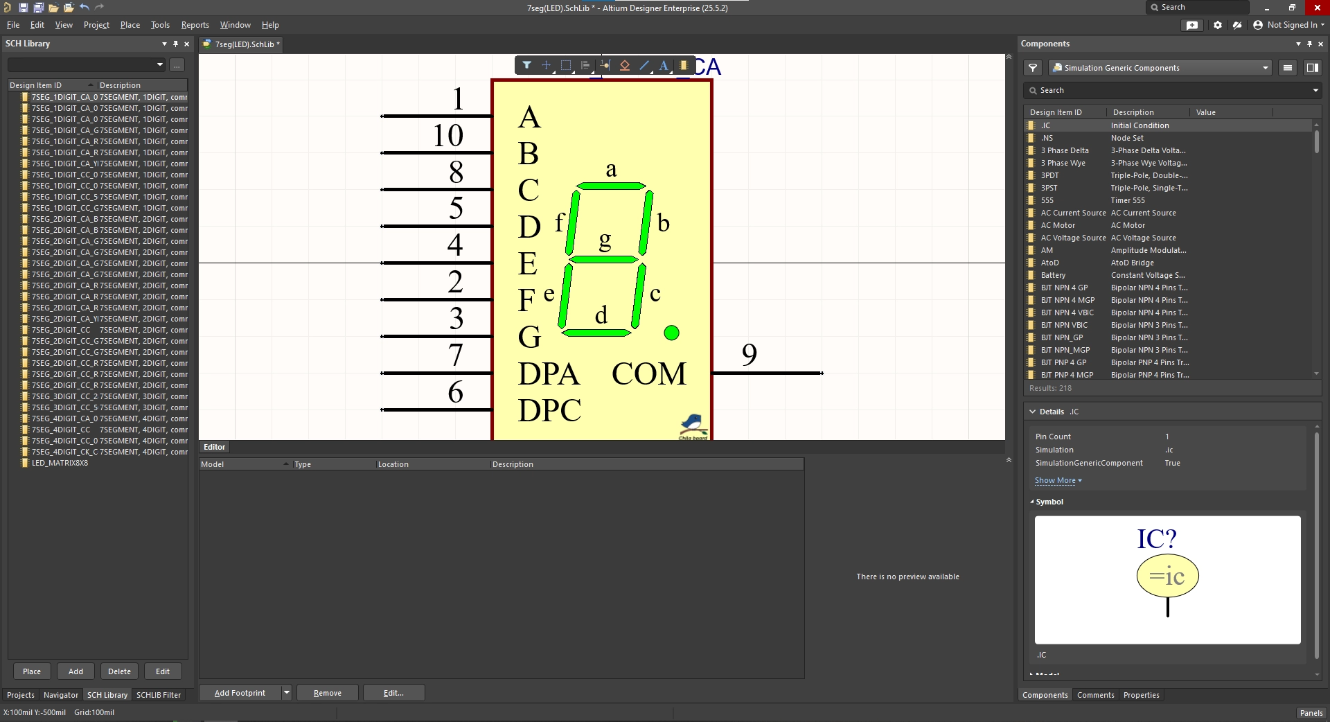1330x722 pixels.
Task: Click the Add Component Part icon
Action: (x=684, y=65)
